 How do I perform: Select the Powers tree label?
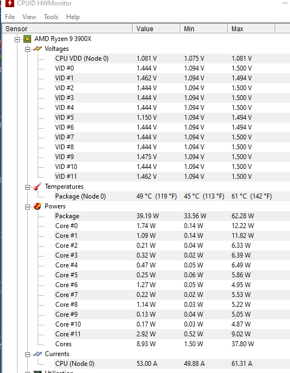(x=55, y=206)
